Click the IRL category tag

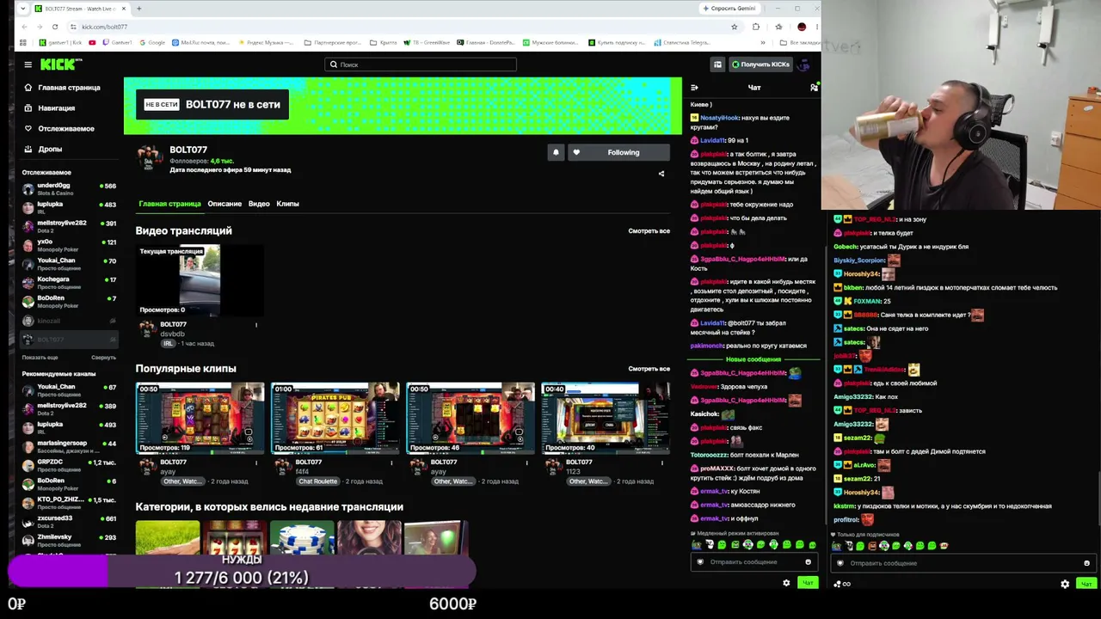click(x=168, y=344)
